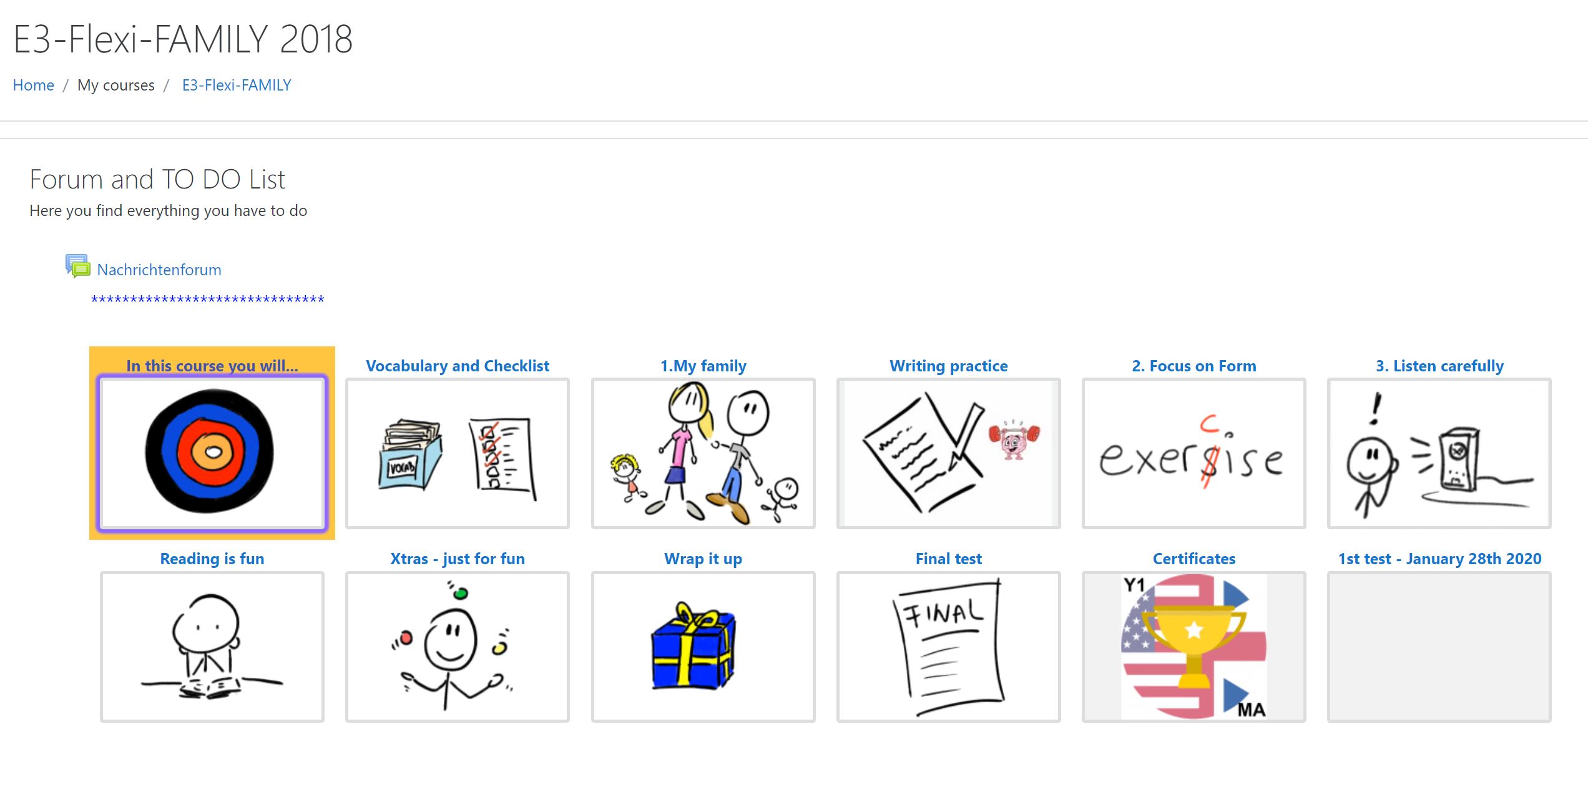Click '1st test - January 28th 2020' title
This screenshot has width=1588, height=807.
pyautogui.click(x=1439, y=559)
